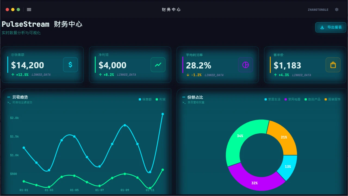This screenshot has width=348, height=196.
Task: Select the purple 32% donut segment
Action: (x=254, y=183)
